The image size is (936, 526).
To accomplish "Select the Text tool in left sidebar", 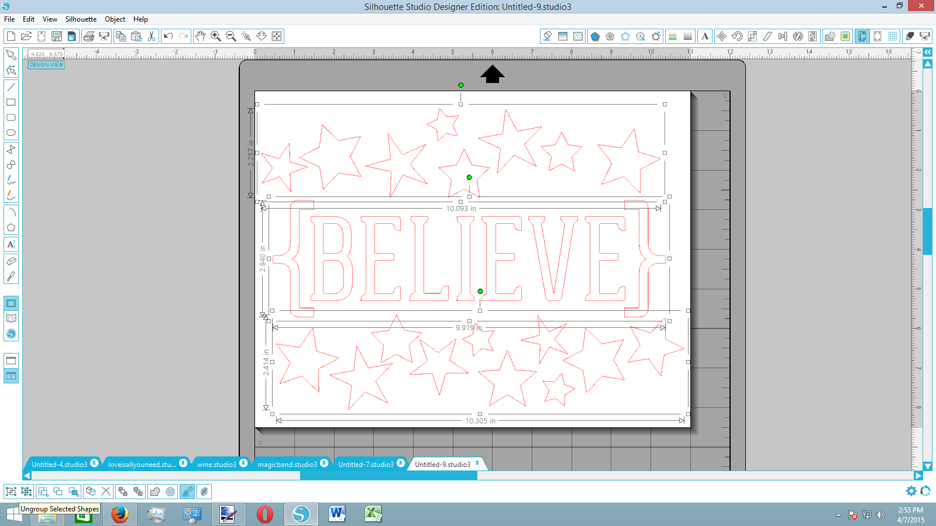I will (x=11, y=244).
